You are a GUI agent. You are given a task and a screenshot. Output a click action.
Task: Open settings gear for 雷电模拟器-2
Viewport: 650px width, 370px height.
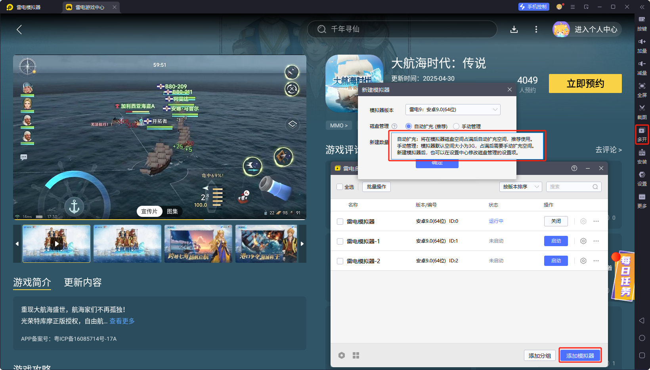click(x=583, y=261)
